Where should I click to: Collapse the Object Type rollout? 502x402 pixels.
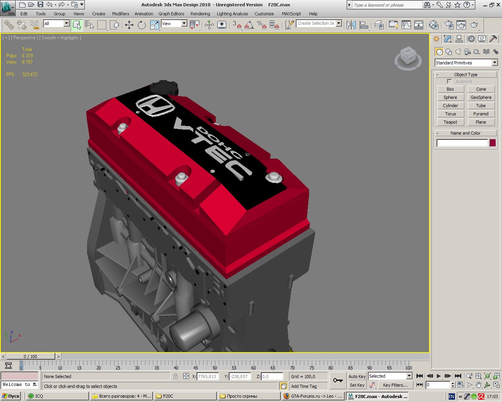(x=466, y=75)
